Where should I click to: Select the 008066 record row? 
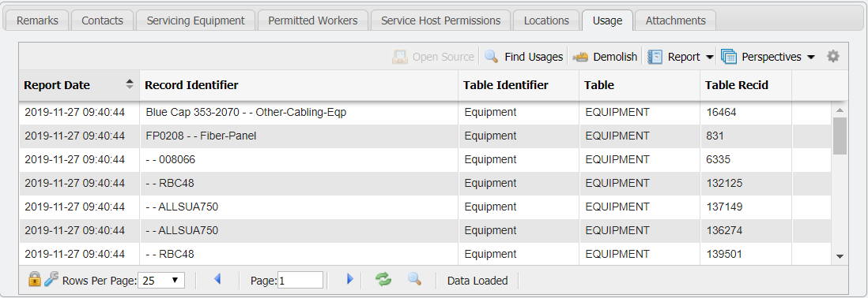coord(425,159)
